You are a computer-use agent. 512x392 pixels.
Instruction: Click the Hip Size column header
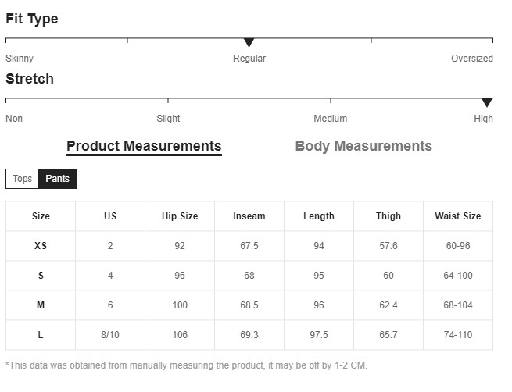pyautogui.click(x=180, y=216)
